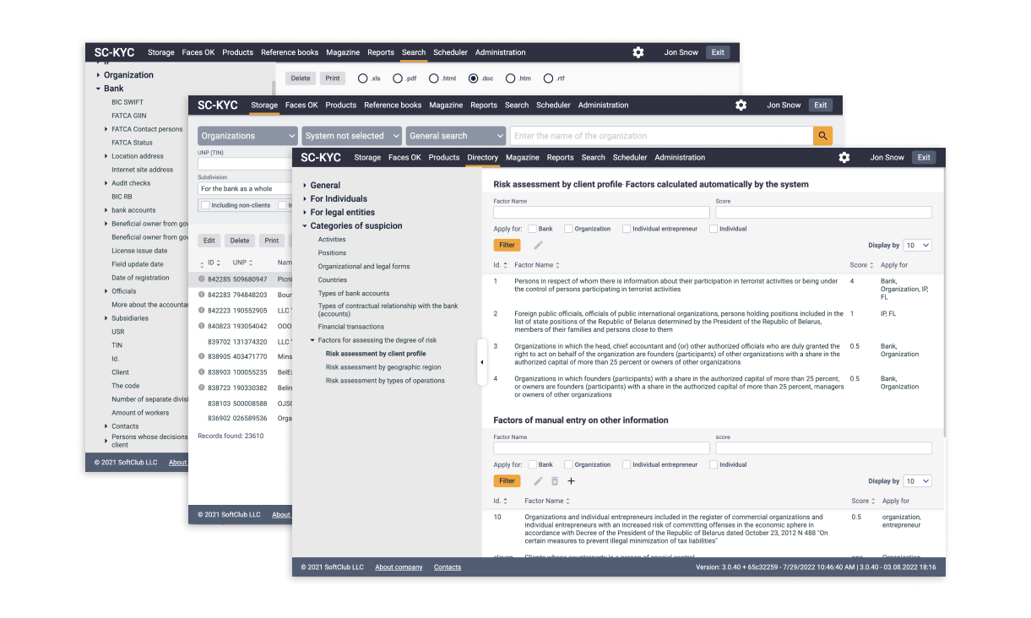
Task: Tick the Bank checkbox in manual entry filter
Action: pos(533,464)
